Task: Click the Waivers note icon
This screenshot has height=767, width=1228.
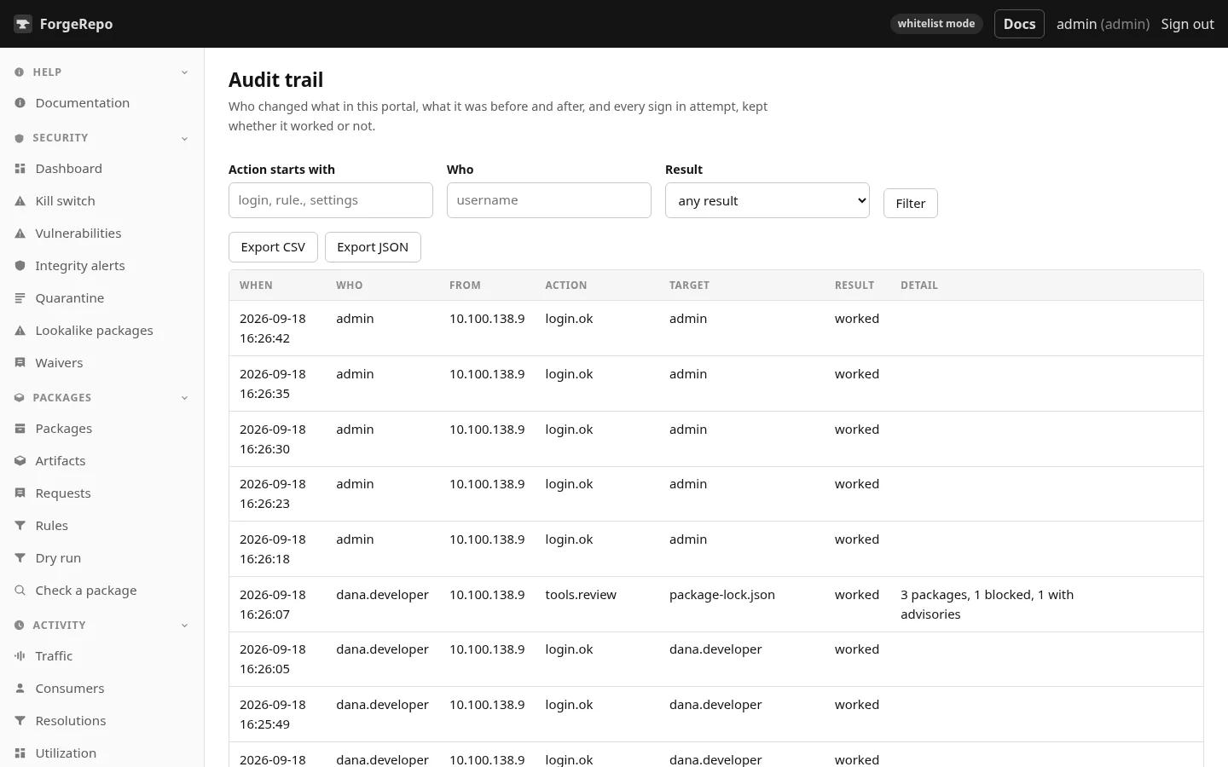Action: pos(20,363)
